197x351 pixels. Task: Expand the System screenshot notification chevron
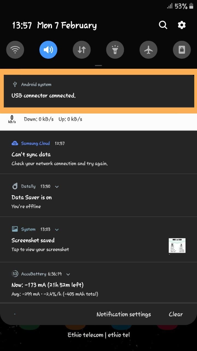click(57, 230)
